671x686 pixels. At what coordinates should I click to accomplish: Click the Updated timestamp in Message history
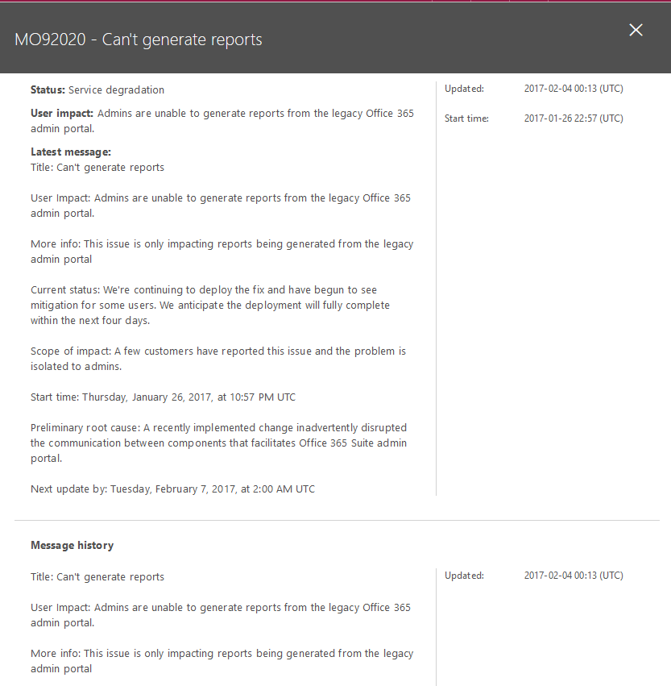click(573, 575)
